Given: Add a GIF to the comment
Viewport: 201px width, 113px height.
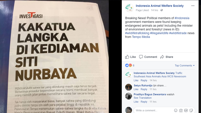Looking at the screenshot, I should 186,110.
